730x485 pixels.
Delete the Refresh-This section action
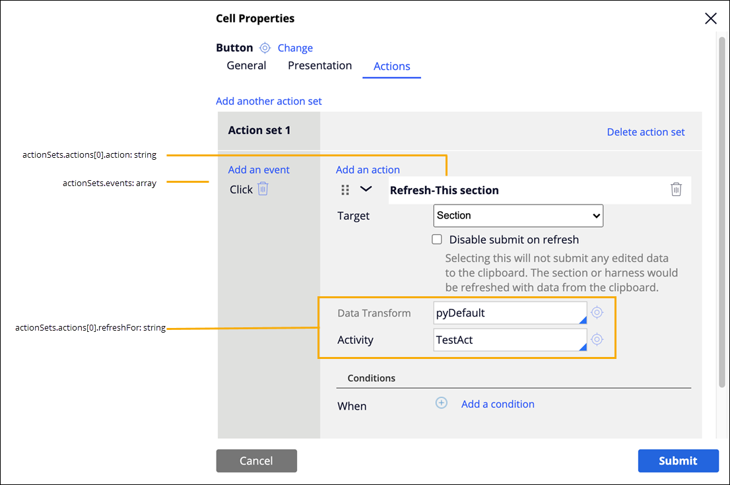coord(676,190)
